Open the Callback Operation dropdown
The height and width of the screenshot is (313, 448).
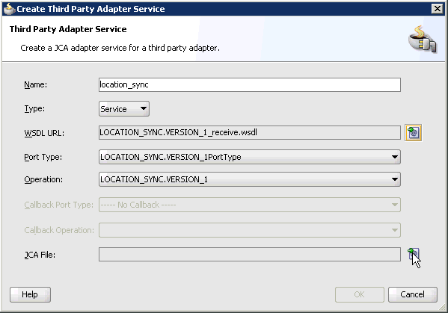coord(249,230)
